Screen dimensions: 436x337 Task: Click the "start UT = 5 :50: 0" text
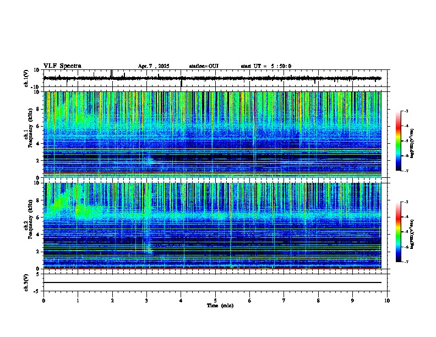(x=266, y=66)
